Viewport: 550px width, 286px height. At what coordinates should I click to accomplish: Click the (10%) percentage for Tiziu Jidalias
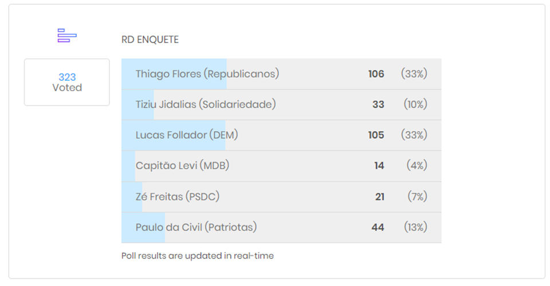click(x=415, y=104)
